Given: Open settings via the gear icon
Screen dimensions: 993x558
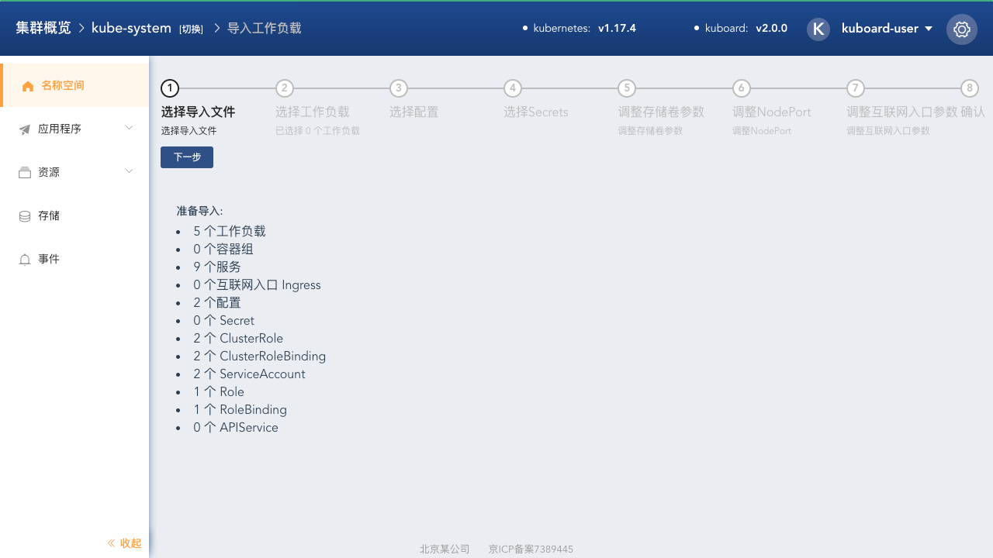Looking at the screenshot, I should pyautogui.click(x=961, y=29).
